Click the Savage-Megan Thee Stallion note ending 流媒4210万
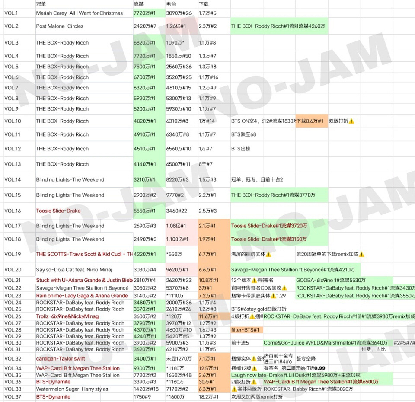This screenshot has height=402, width=415. pos(296,270)
